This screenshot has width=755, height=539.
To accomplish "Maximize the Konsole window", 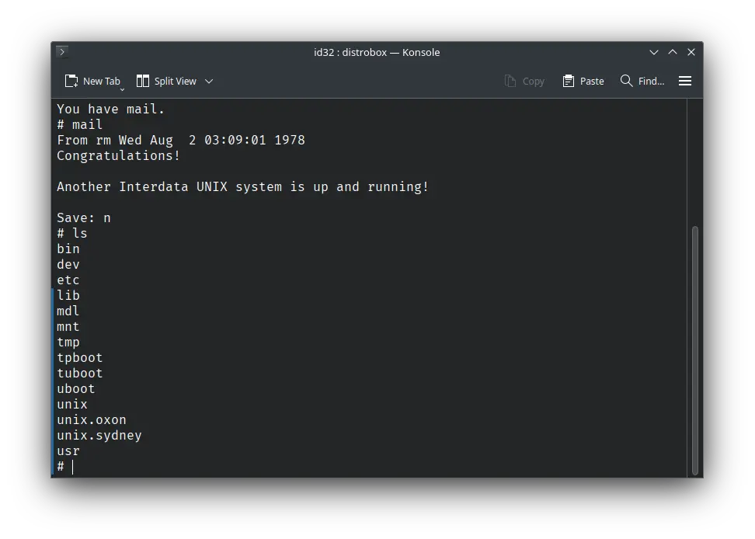I will pos(673,52).
